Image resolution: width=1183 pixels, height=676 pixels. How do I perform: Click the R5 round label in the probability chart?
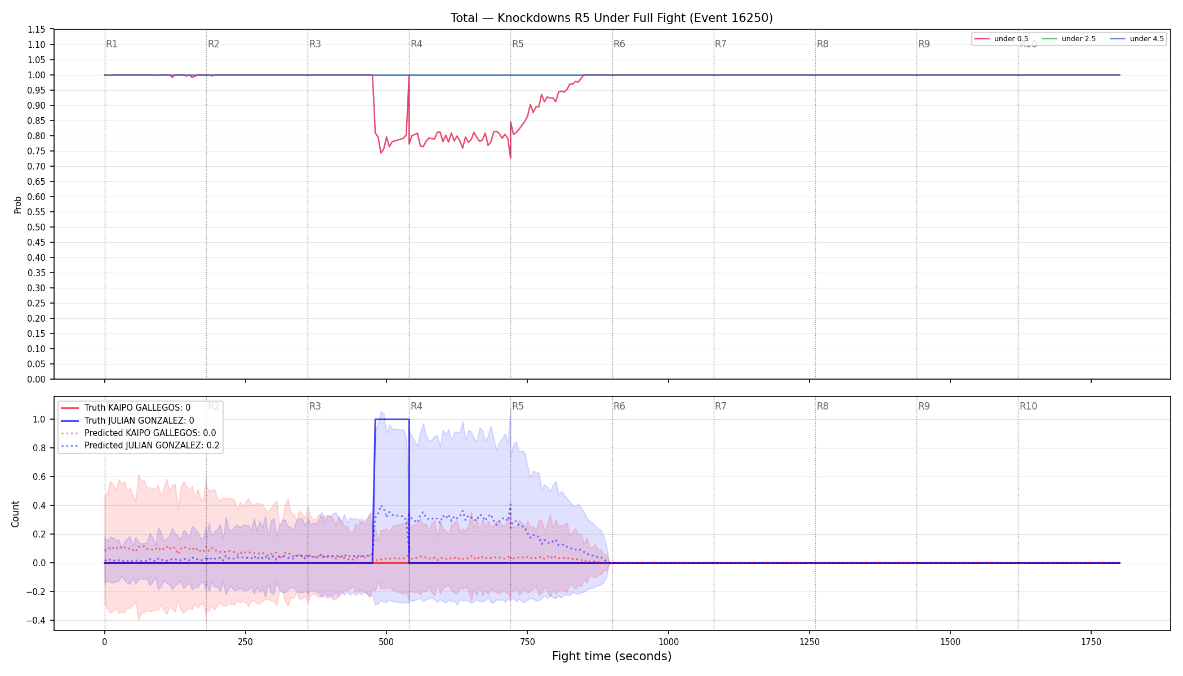pos(518,44)
